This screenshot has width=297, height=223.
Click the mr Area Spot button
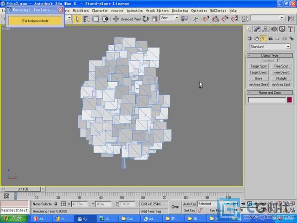click(x=281, y=85)
